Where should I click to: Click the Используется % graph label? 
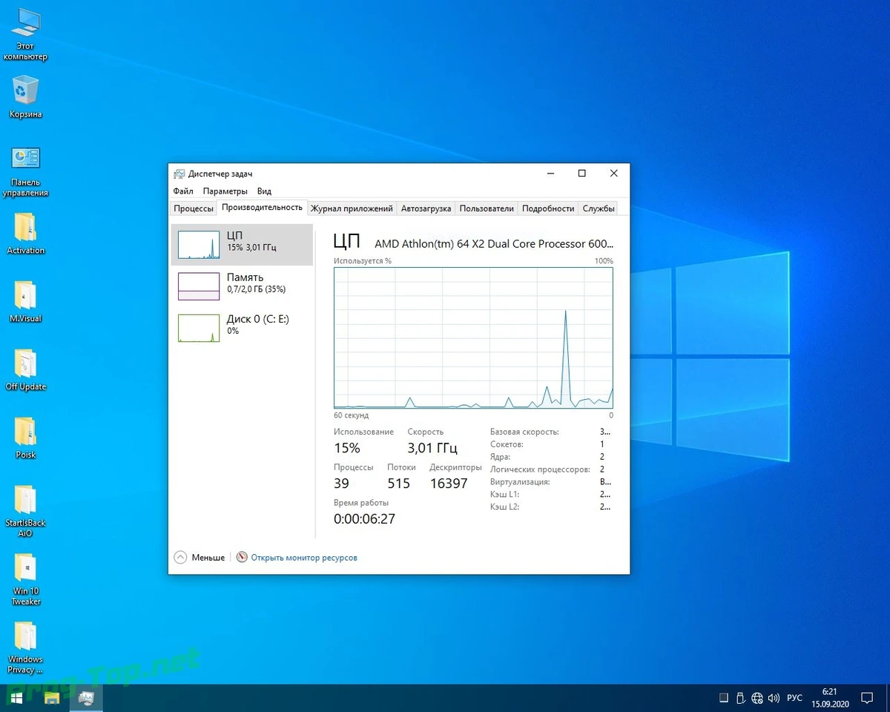click(362, 261)
